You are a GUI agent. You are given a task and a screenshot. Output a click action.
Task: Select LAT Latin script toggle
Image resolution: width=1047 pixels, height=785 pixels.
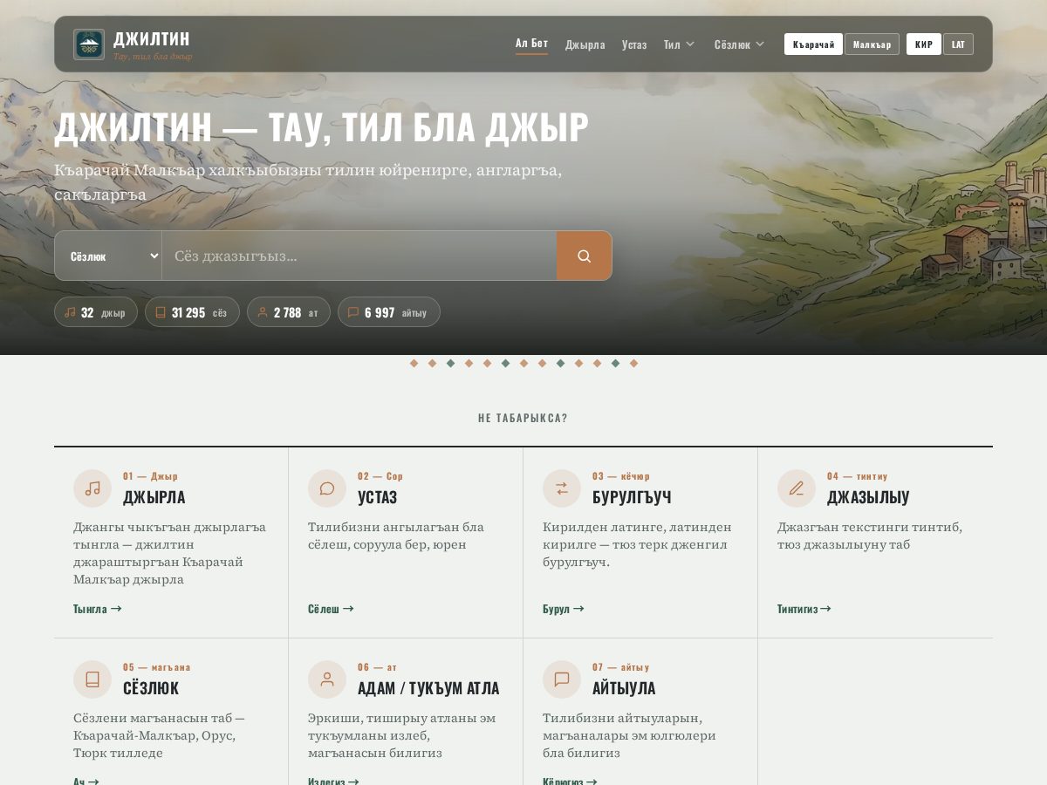pyautogui.click(x=958, y=44)
